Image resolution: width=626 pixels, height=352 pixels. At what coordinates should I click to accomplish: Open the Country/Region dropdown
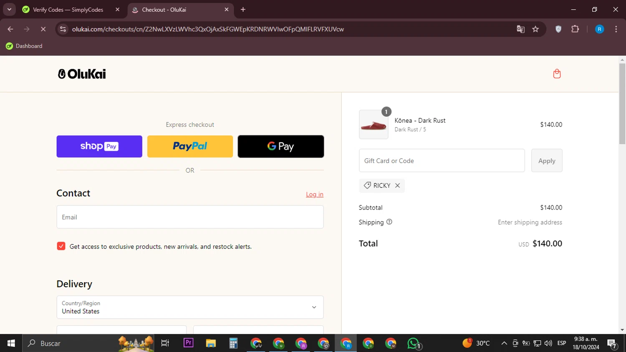(x=190, y=307)
